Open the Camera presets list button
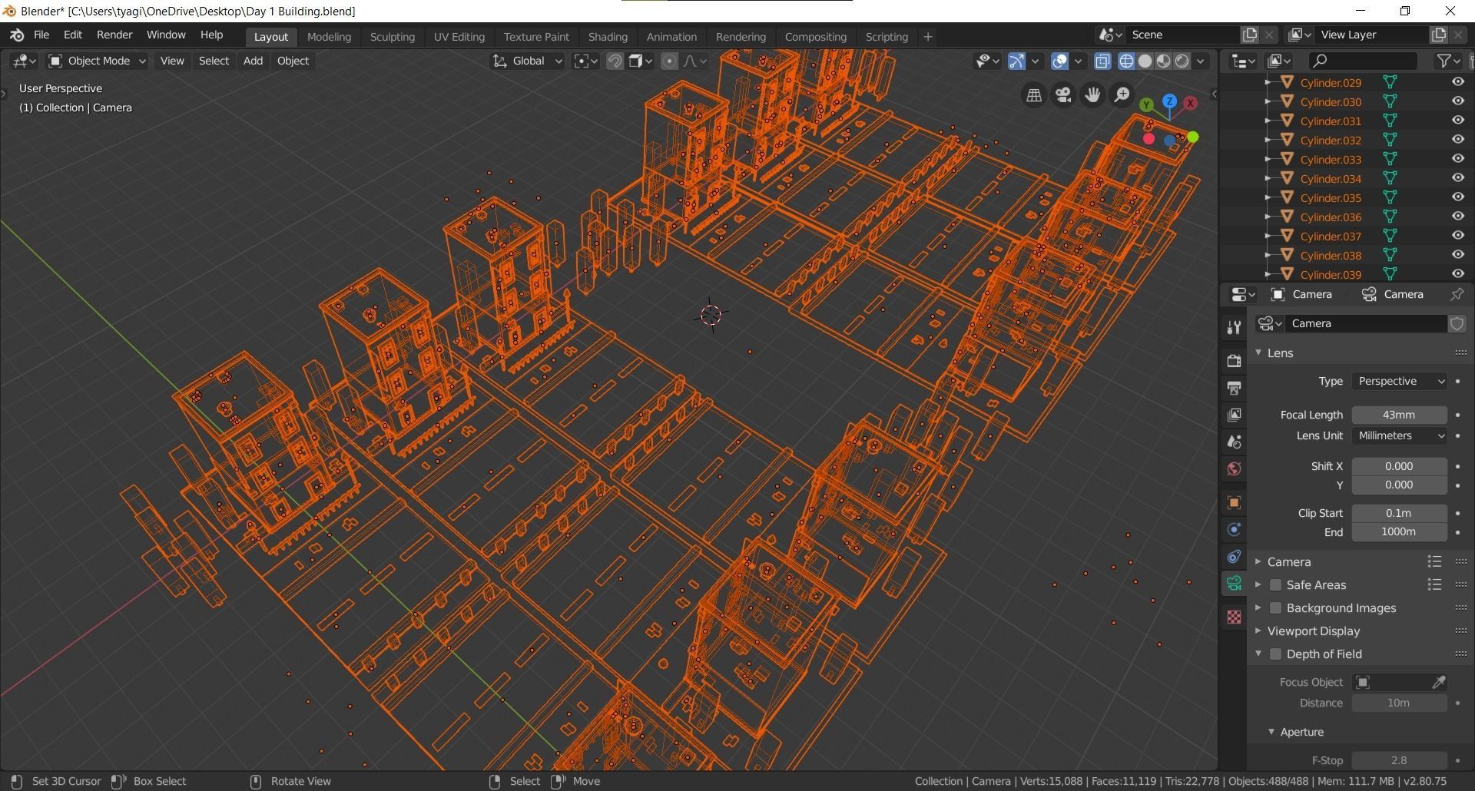 (x=1434, y=561)
